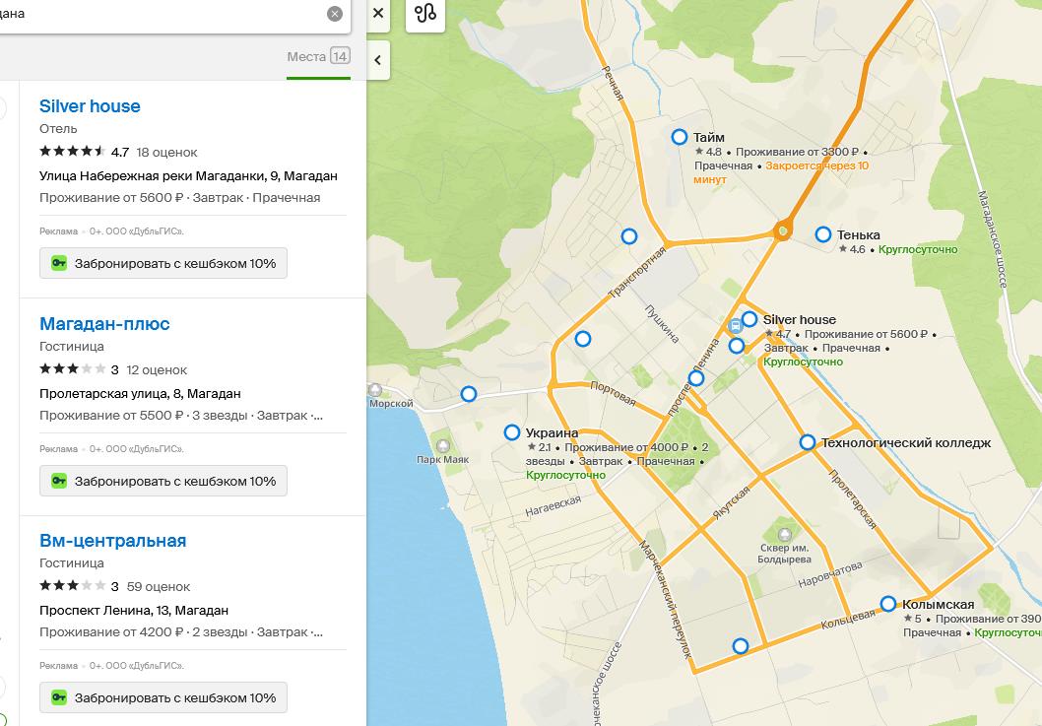Select the Тенька hotel marker on map
Screen dimensions: 1042x726
coord(822,234)
